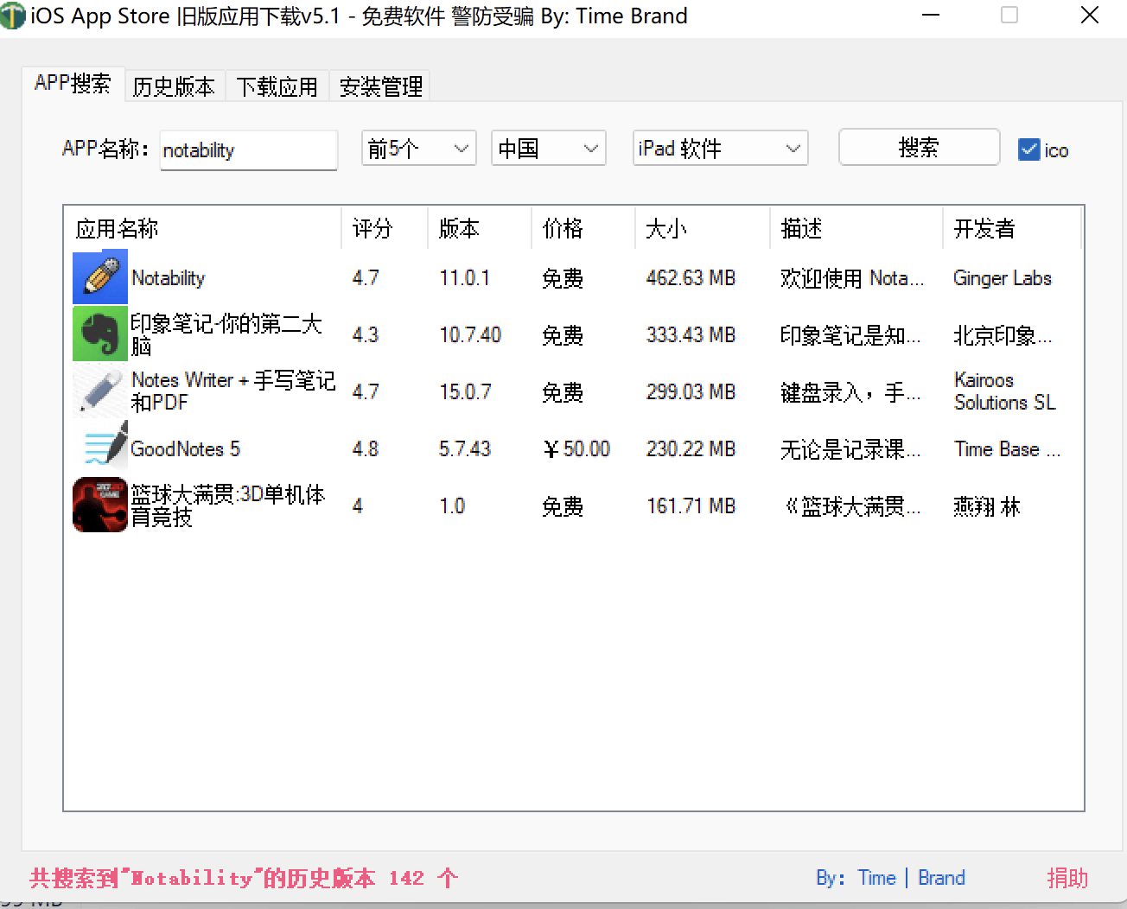1127x909 pixels.
Task: Sort by 价格 column header
Action: coord(583,229)
